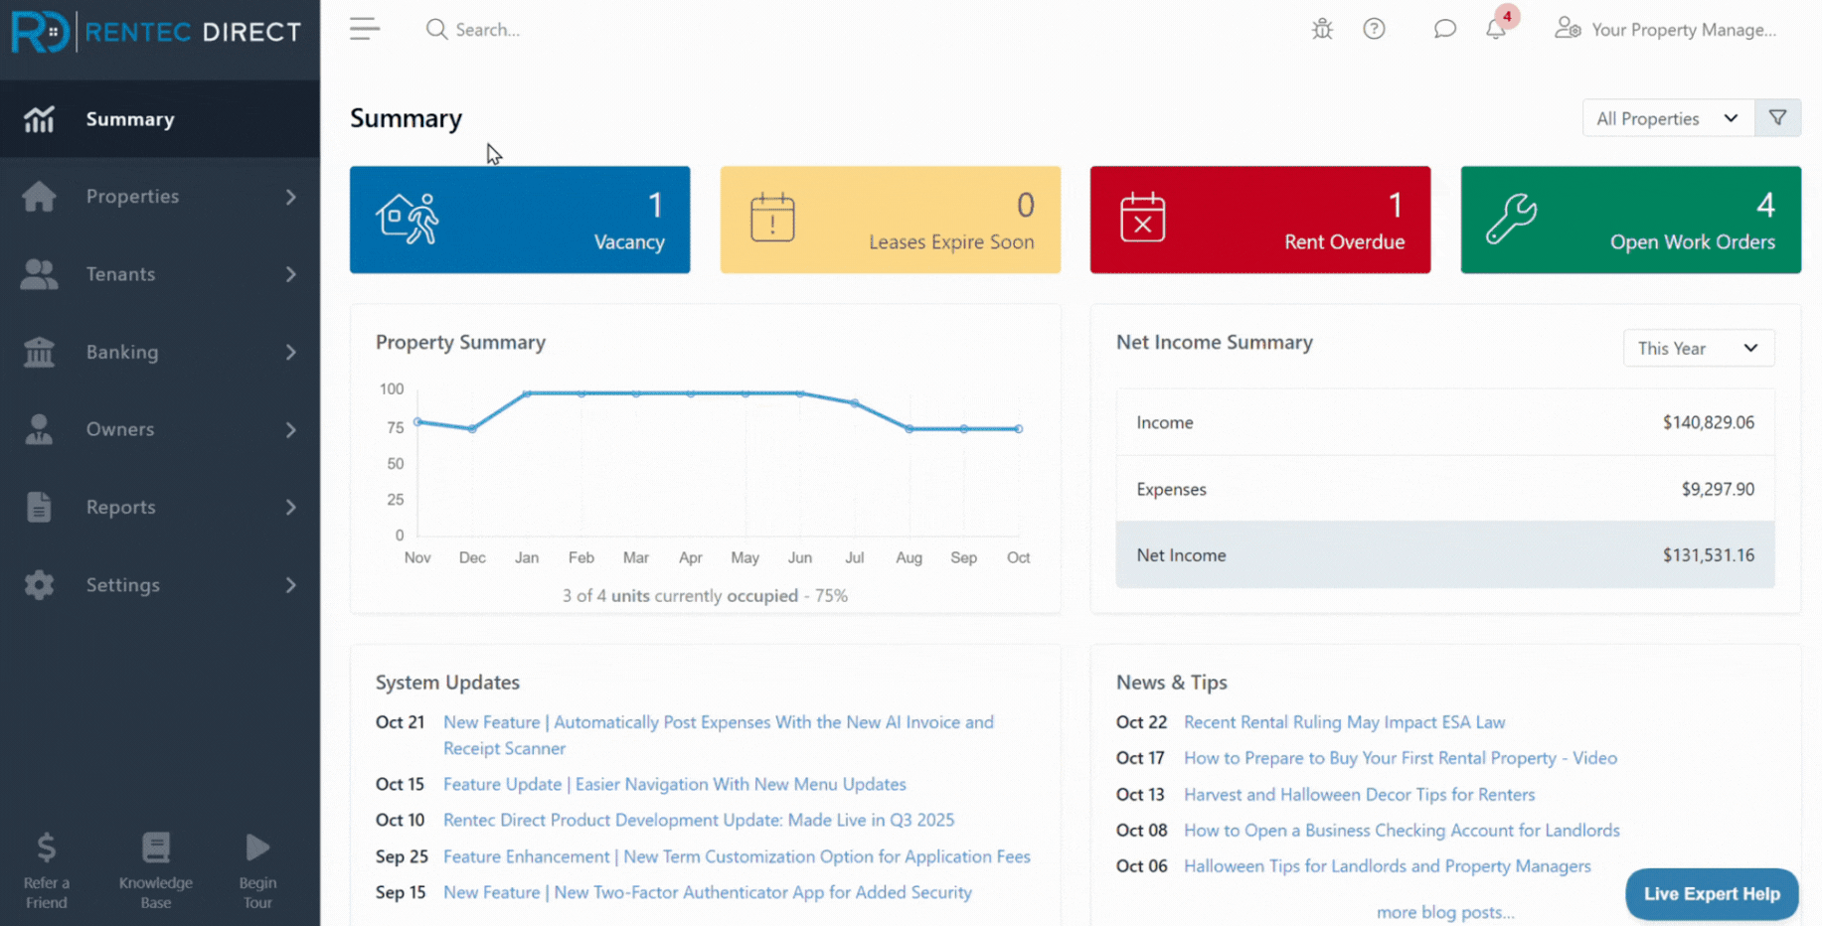This screenshot has height=926, width=1822.
Task: Click the Vacancy house icon
Action: [408, 219]
